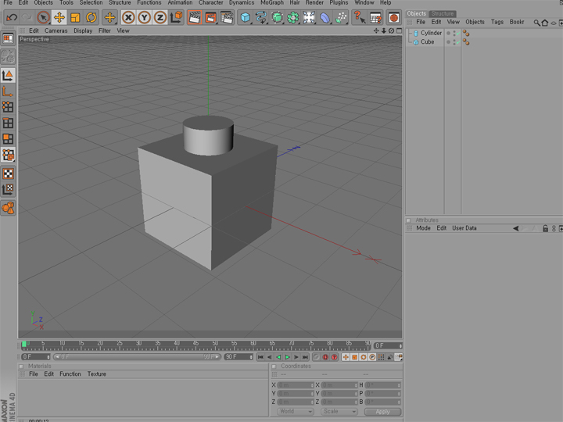The height and width of the screenshot is (422, 563).
Task: Add a HyperNURBS object
Action: [x=277, y=17]
